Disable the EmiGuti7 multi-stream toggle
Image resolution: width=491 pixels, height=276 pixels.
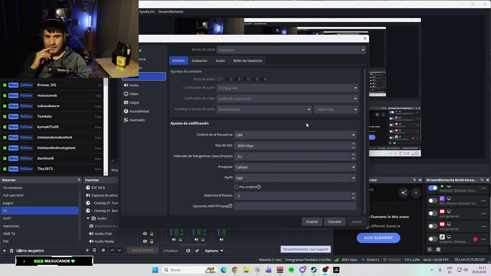click(x=433, y=188)
